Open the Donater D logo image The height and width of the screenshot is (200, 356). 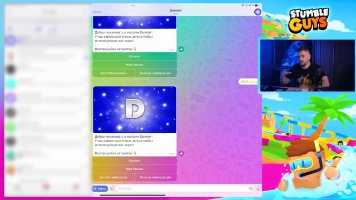point(135,109)
